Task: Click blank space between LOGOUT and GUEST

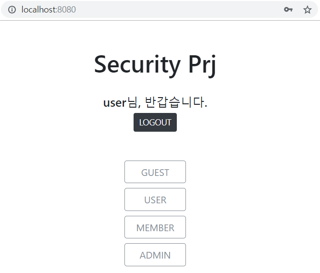Action: pyautogui.click(x=155, y=146)
